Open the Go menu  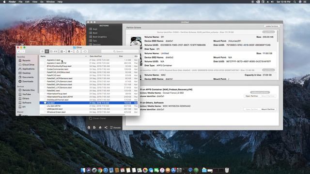pyautogui.click(x=42, y=2)
